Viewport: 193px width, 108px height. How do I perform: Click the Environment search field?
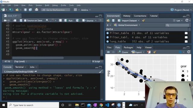tap(177, 25)
